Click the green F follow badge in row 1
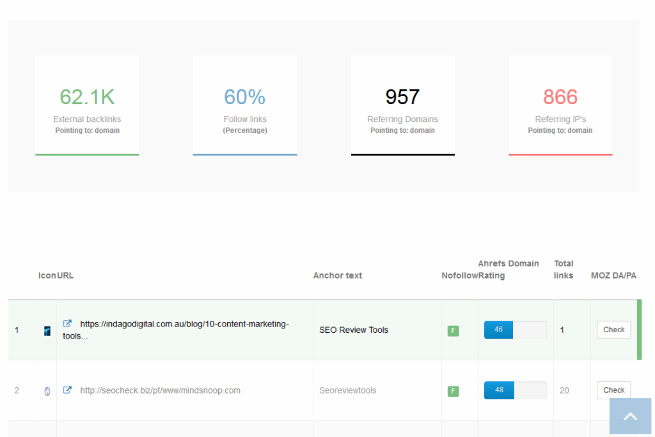The image size is (655, 437). pyautogui.click(x=454, y=330)
